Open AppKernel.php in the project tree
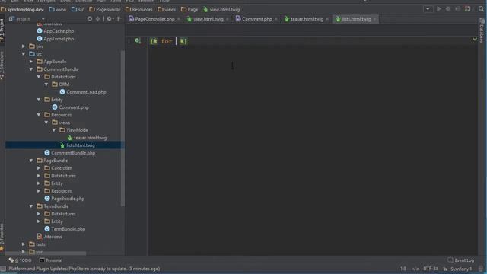The width and height of the screenshot is (487, 274). click(x=59, y=39)
